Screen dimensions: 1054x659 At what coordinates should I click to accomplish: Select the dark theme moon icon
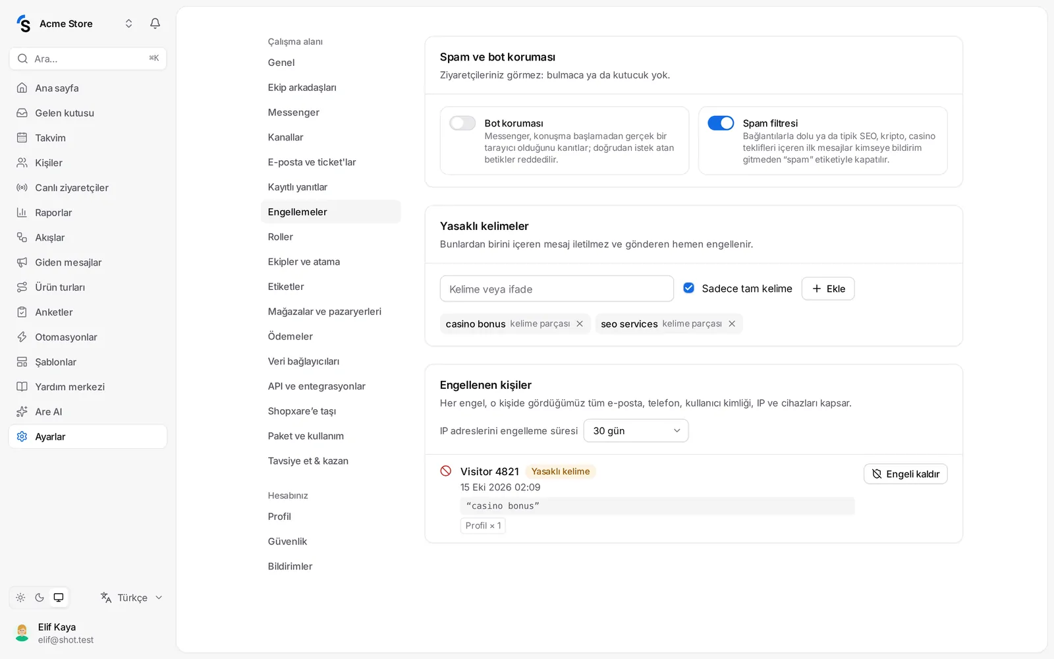coord(40,598)
